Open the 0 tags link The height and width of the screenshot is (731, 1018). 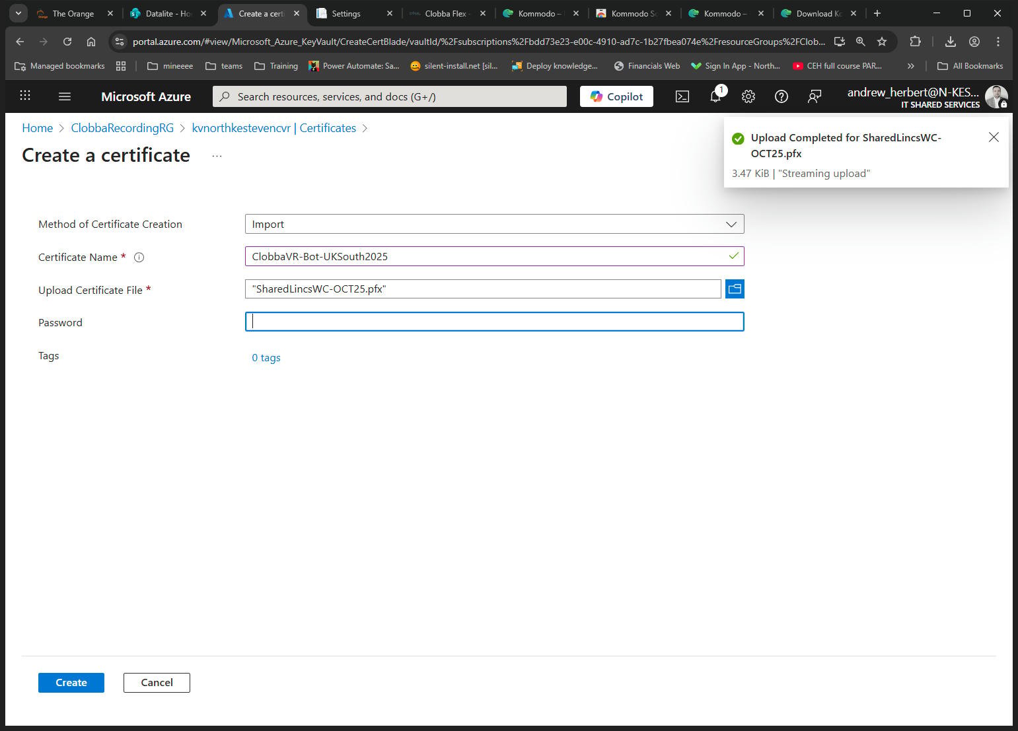pos(266,358)
